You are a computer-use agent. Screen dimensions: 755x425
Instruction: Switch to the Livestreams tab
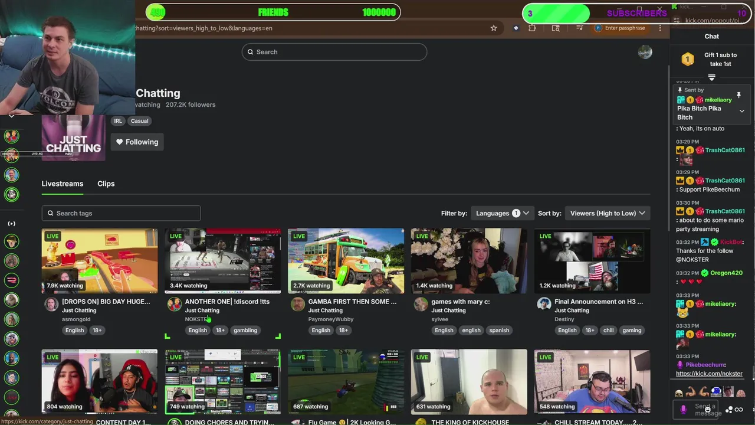click(63, 184)
